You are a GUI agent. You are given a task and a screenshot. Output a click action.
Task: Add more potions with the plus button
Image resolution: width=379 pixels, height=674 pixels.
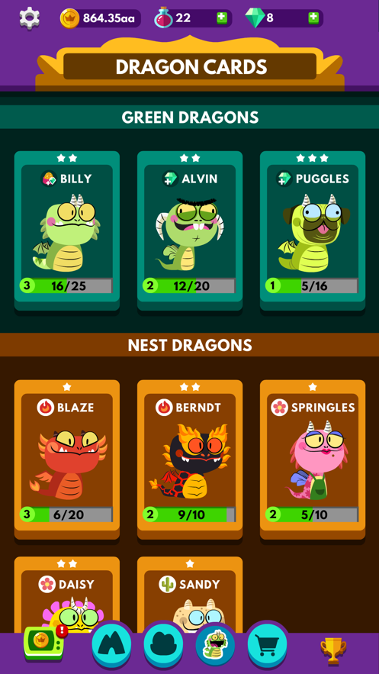coord(222,18)
